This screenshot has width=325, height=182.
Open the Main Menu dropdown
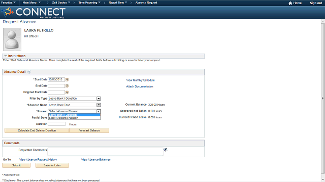tap(31, 3)
